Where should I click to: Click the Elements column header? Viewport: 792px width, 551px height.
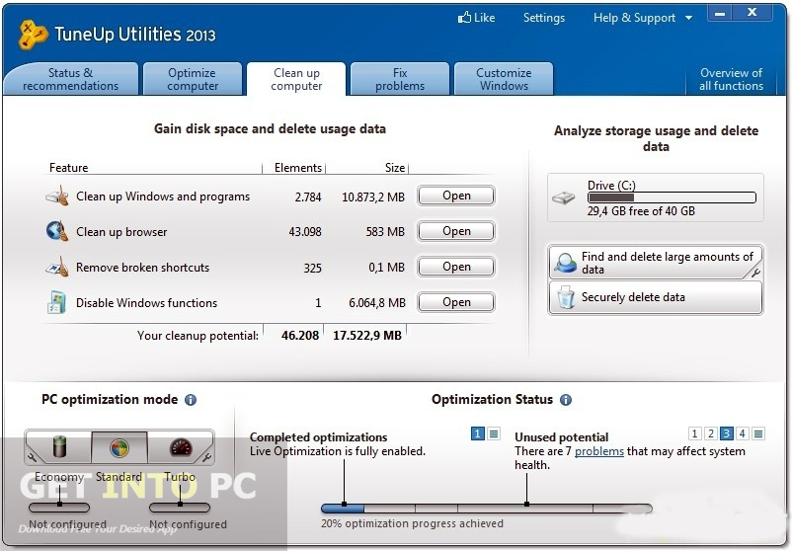pyautogui.click(x=298, y=168)
